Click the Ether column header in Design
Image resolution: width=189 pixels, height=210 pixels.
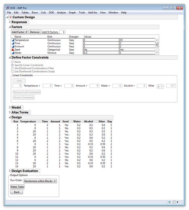(102, 121)
